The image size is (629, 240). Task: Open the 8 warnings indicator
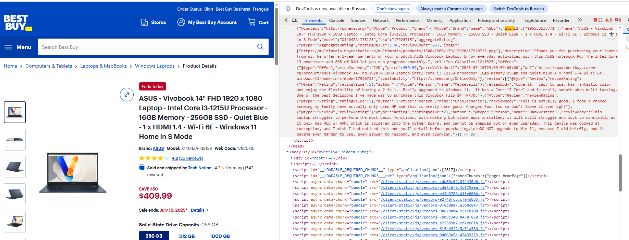tap(608, 20)
